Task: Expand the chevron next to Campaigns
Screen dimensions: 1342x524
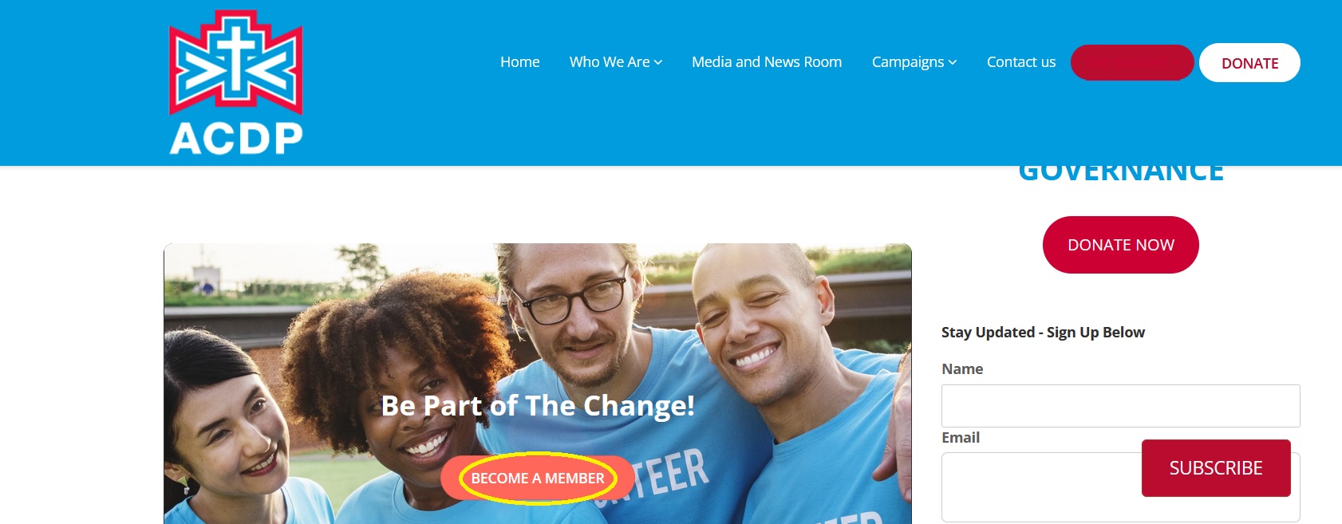Action: tap(953, 63)
